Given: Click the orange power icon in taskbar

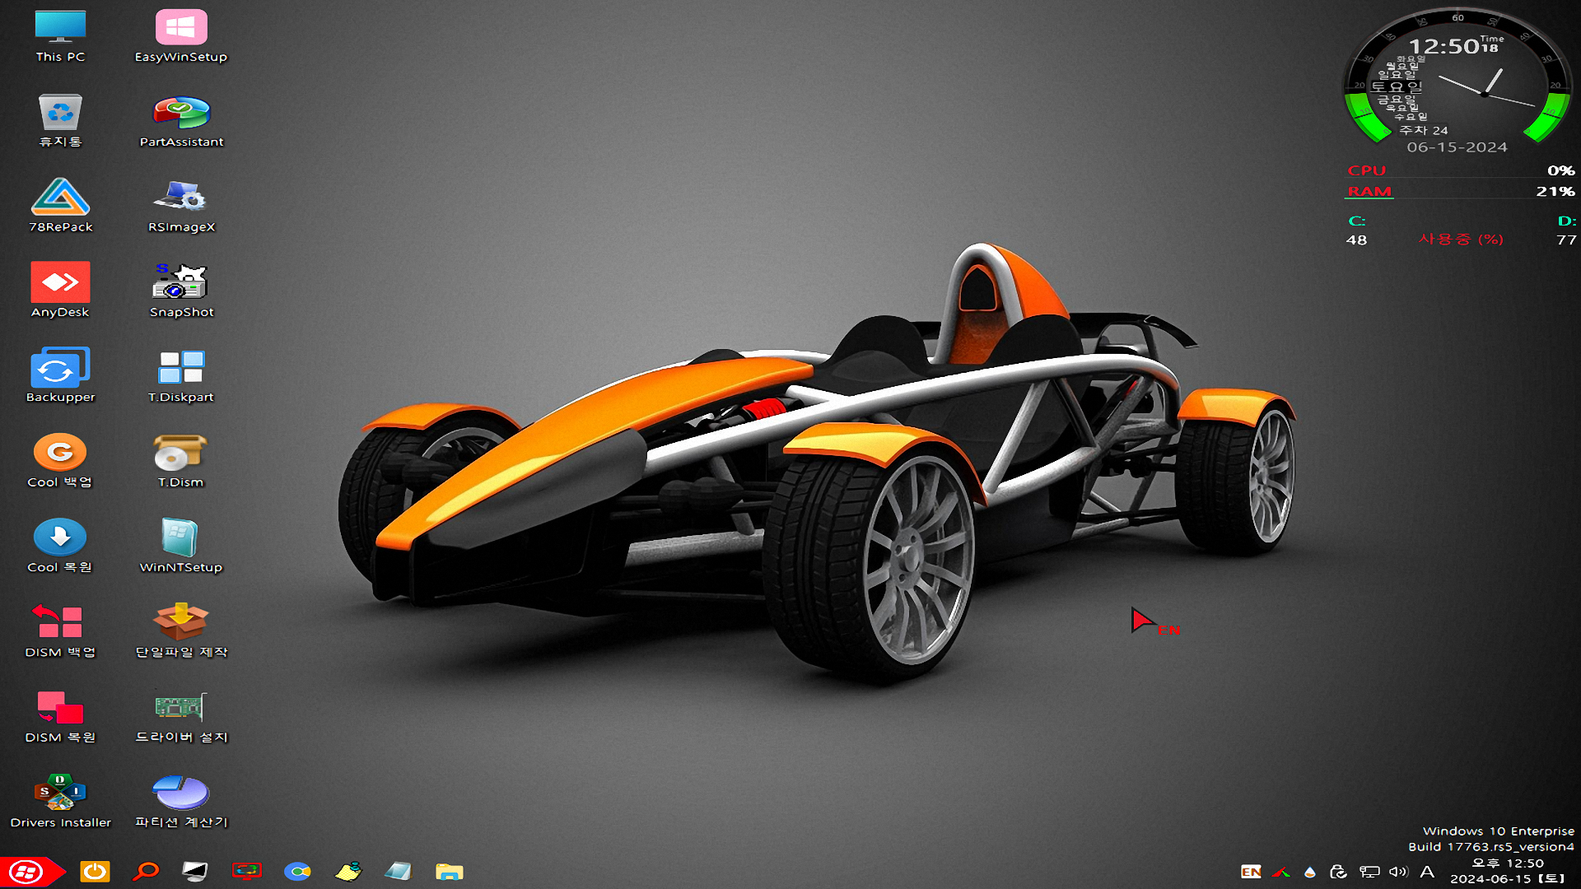Looking at the screenshot, I should click(x=95, y=872).
